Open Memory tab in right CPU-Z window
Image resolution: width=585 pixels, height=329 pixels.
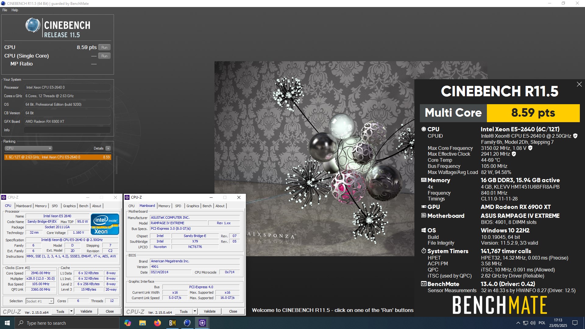164,206
